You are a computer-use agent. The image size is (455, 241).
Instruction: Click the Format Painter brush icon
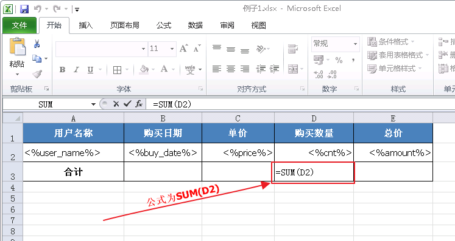coord(37,74)
